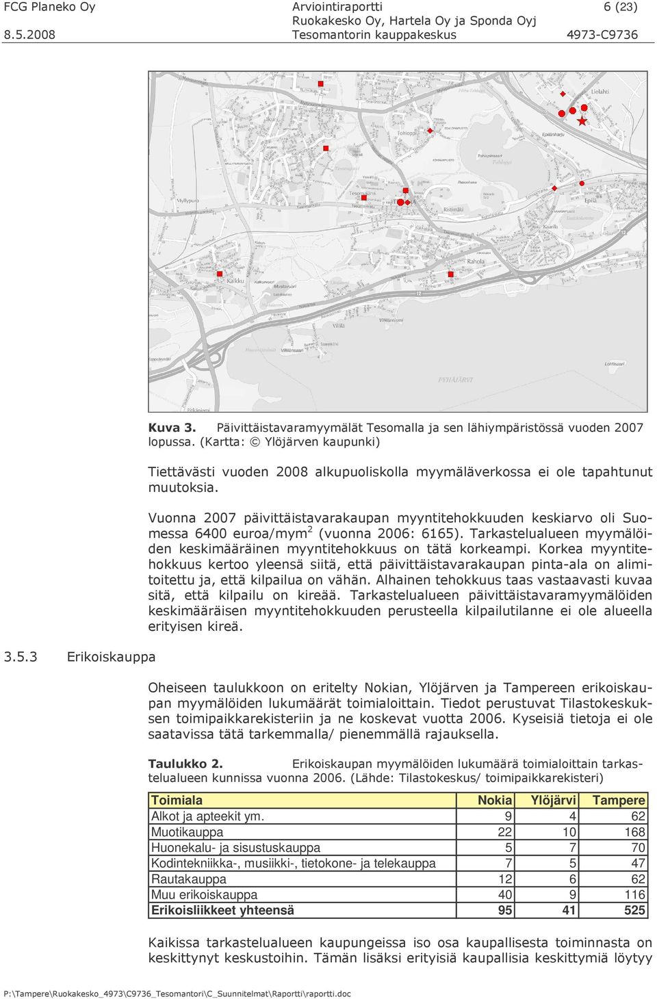Click the map label "Kalkku"
Viewport: 657px width, 999px height.
point(235,281)
